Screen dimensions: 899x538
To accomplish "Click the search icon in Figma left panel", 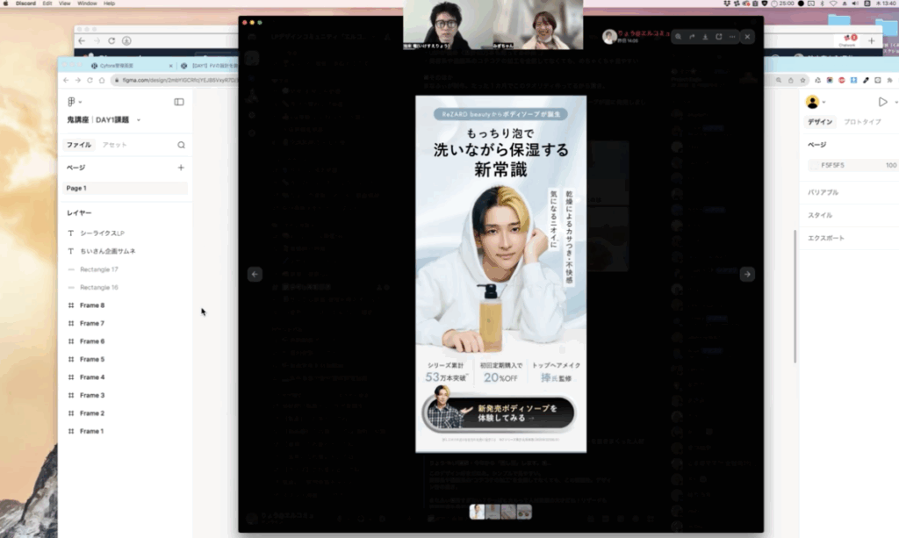I will coord(181,145).
